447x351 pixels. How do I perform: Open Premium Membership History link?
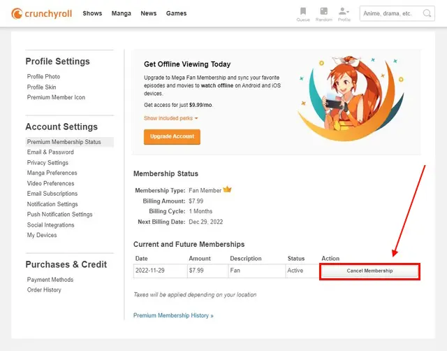tap(173, 315)
